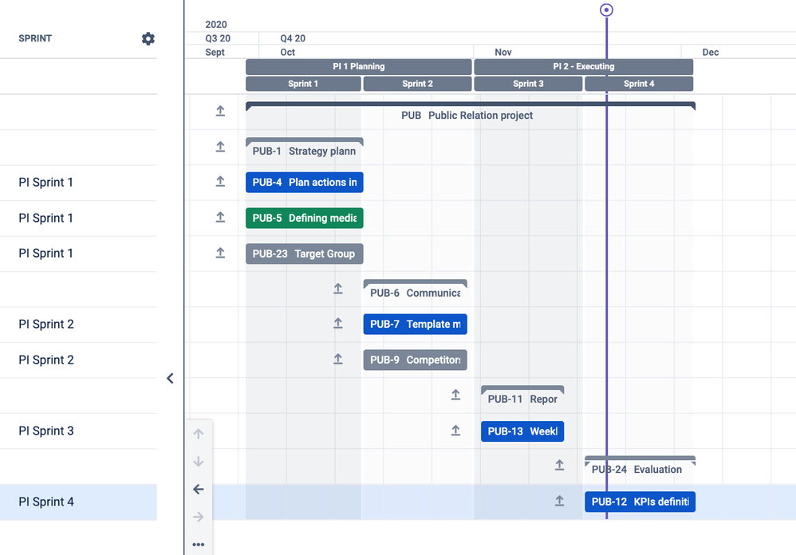Image resolution: width=796 pixels, height=555 pixels.
Task: Click outdent icon beside PUB-9 bar
Action: (x=338, y=359)
